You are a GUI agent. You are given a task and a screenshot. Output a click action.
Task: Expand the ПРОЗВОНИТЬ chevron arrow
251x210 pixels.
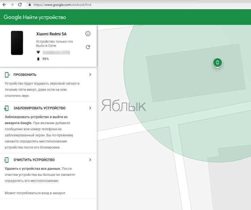90,74
